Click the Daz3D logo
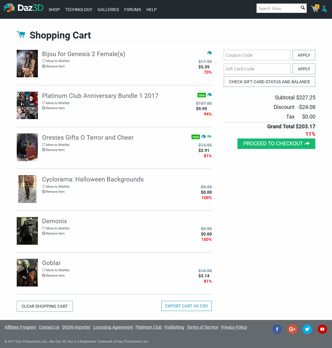332x348 pixels. pos(23,8)
